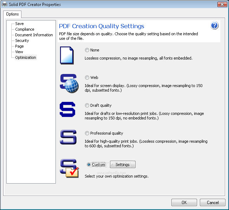The height and width of the screenshot is (210, 229).
Task: Select the None quality radio button
Action: pos(87,50)
